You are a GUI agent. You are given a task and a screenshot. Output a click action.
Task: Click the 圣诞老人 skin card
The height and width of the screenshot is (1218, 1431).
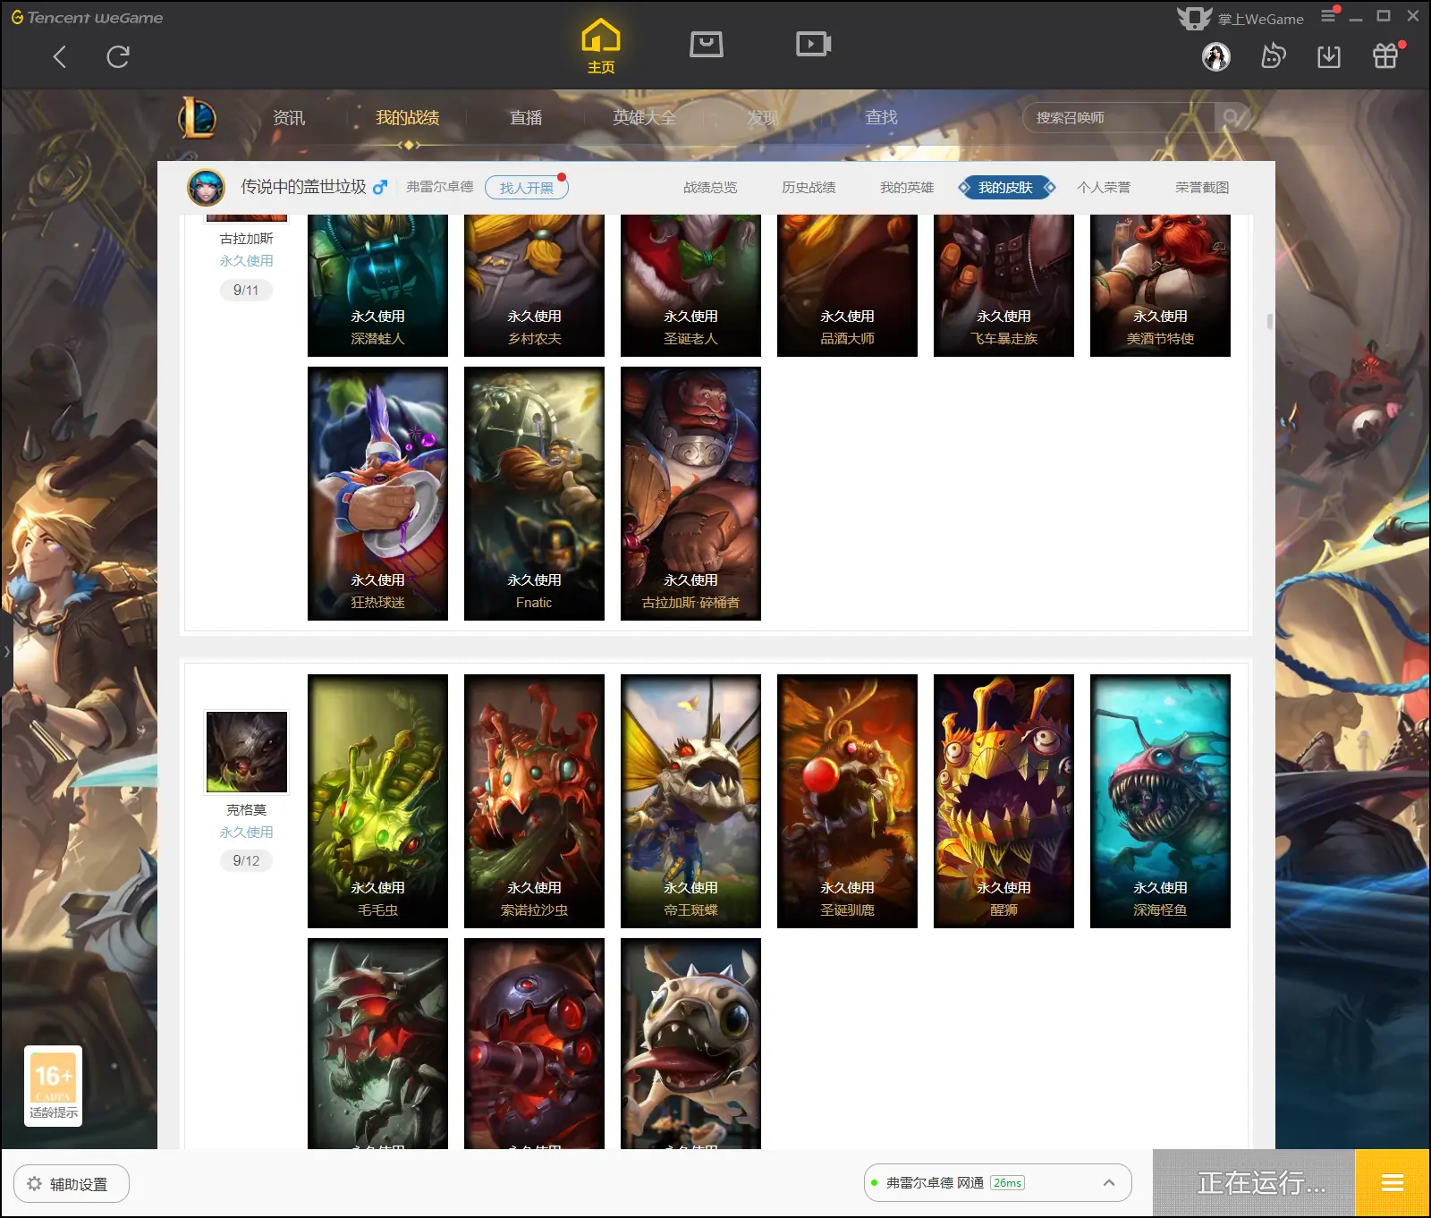click(690, 285)
